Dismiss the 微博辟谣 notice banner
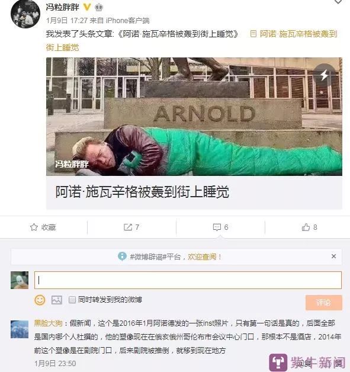This screenshot has height=372, width=350. [333, 256]
